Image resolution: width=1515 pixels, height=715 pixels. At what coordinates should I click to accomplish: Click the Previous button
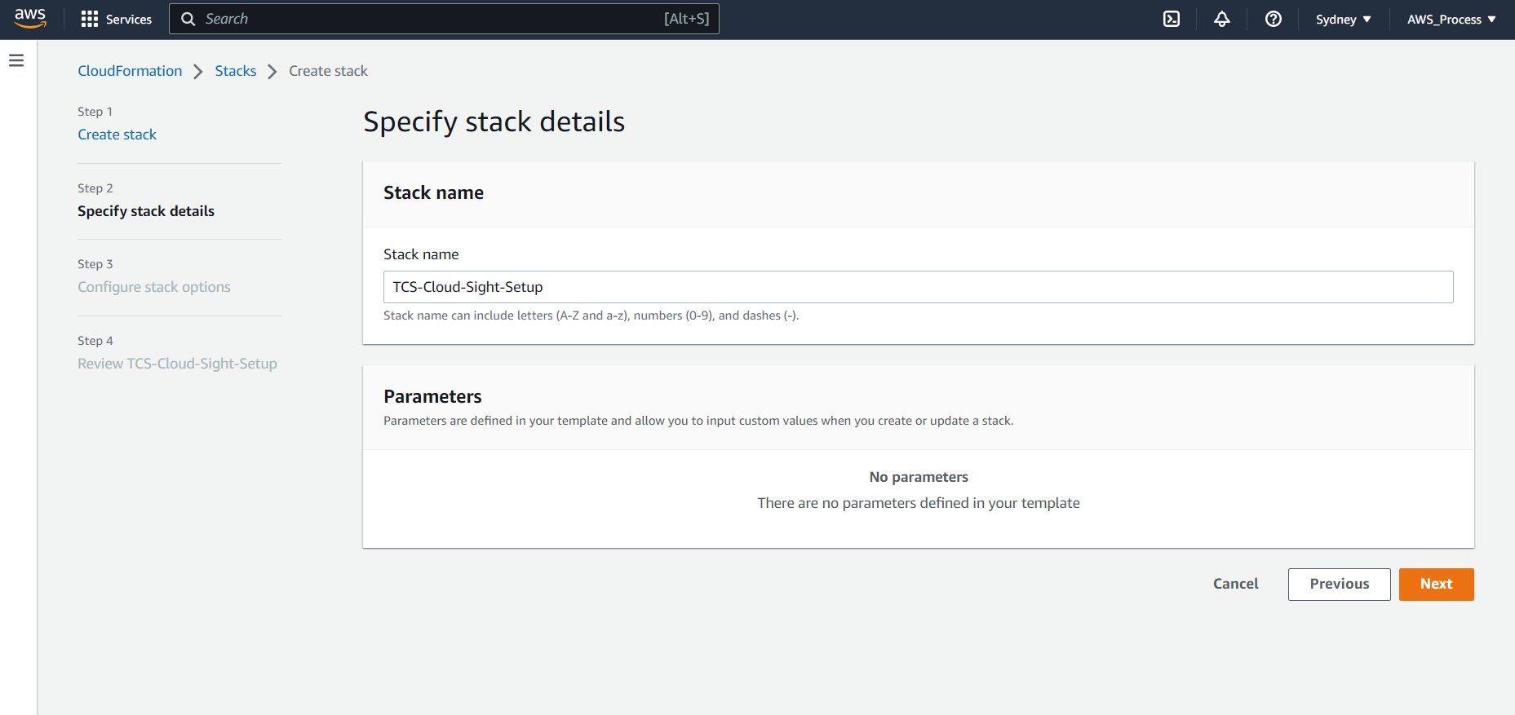(x=1339, y=584)
